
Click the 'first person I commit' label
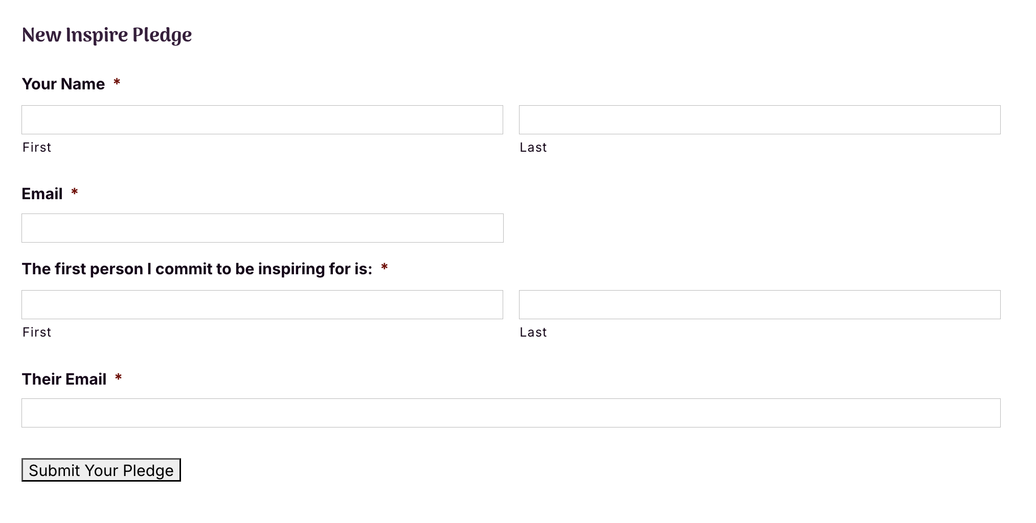197,269
